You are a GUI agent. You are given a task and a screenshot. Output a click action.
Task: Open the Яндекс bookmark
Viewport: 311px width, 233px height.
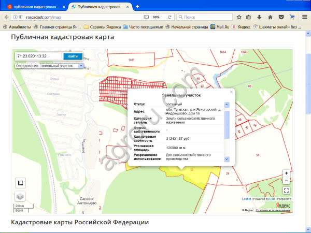pos(241,27)
